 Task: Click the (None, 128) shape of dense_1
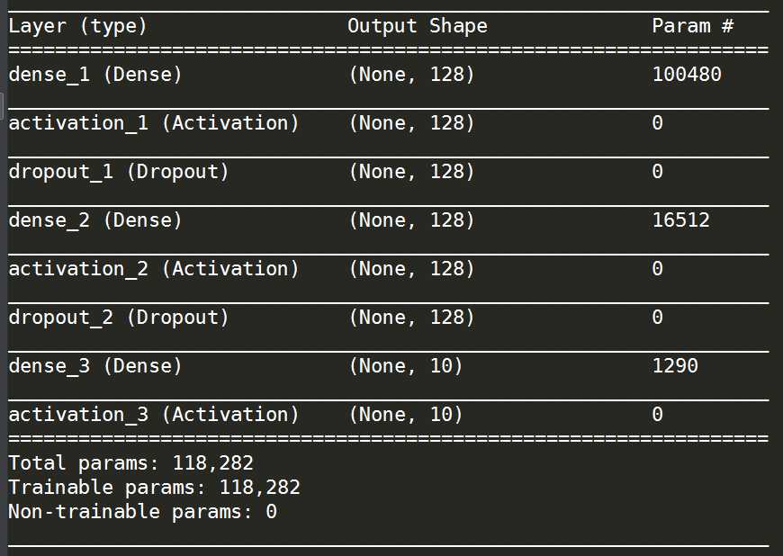[411, 75]
